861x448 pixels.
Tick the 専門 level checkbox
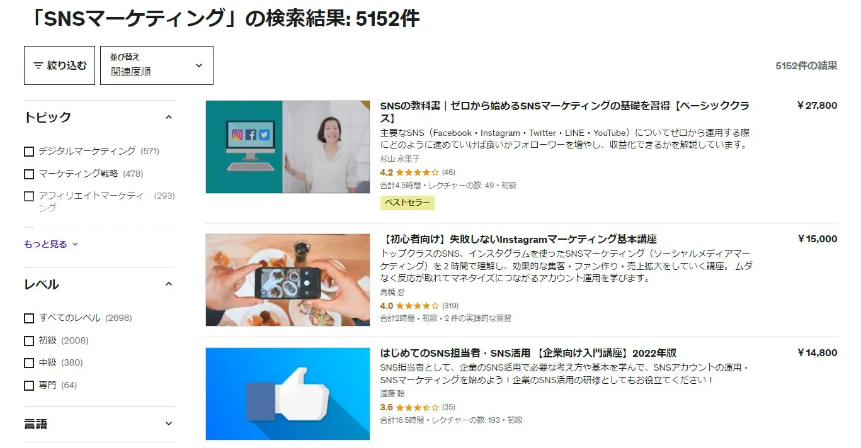point(29,386)
